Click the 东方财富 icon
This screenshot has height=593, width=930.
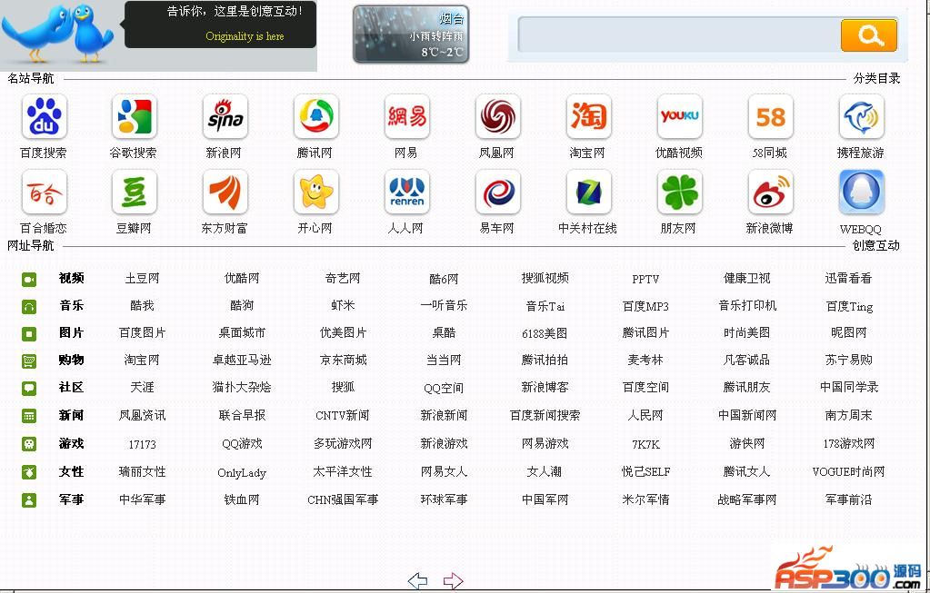click(x=225, y=192)
